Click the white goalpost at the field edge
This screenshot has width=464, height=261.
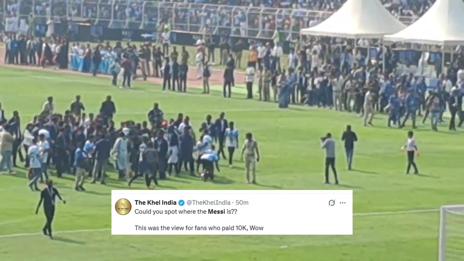452,233
